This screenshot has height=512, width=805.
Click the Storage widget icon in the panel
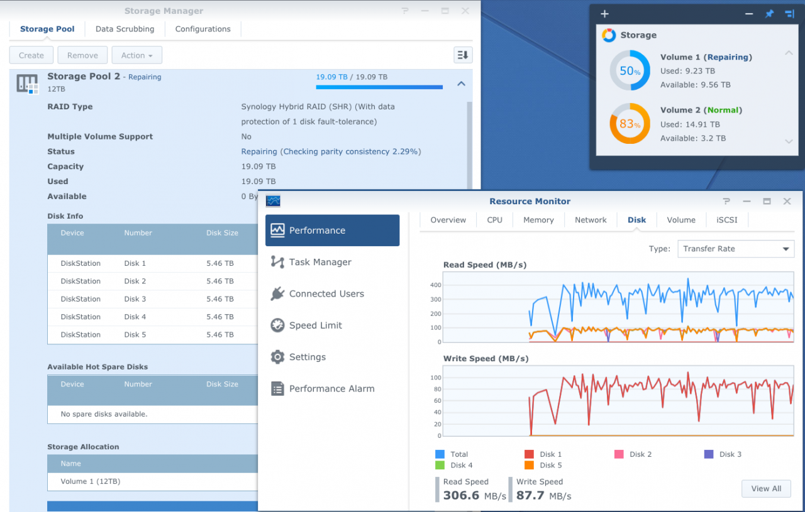(608, 35)
